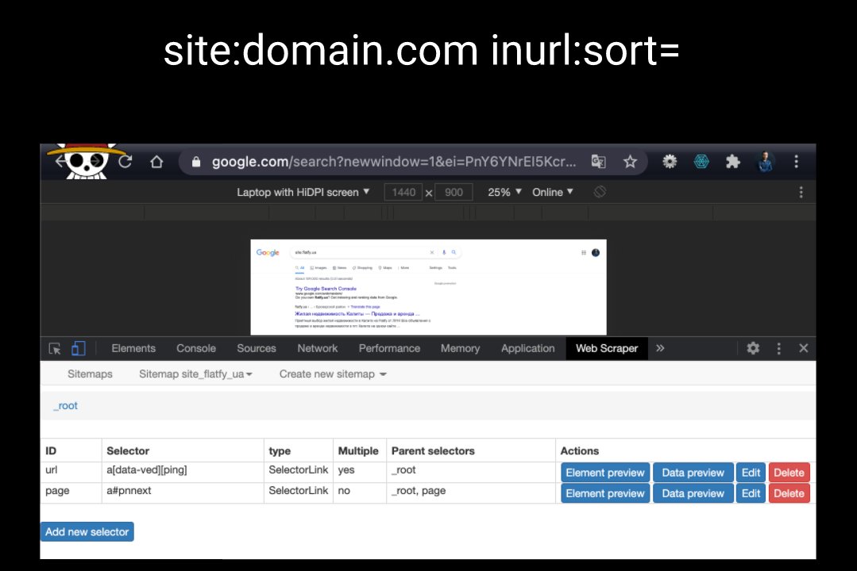Click the browser reload icon

pos(125,162)
